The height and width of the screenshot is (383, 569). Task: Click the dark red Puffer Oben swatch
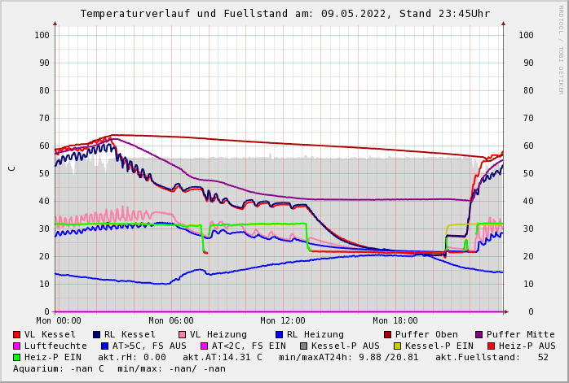click(x=388, y=334)
